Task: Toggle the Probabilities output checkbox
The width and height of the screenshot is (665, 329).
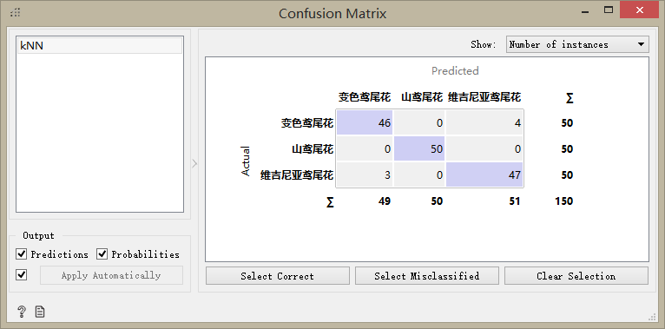Action: pos(102,254)
